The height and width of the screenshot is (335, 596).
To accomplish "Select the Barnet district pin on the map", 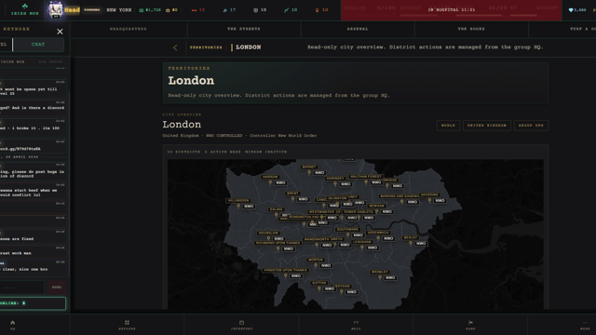I will click(x=309, y=172).
